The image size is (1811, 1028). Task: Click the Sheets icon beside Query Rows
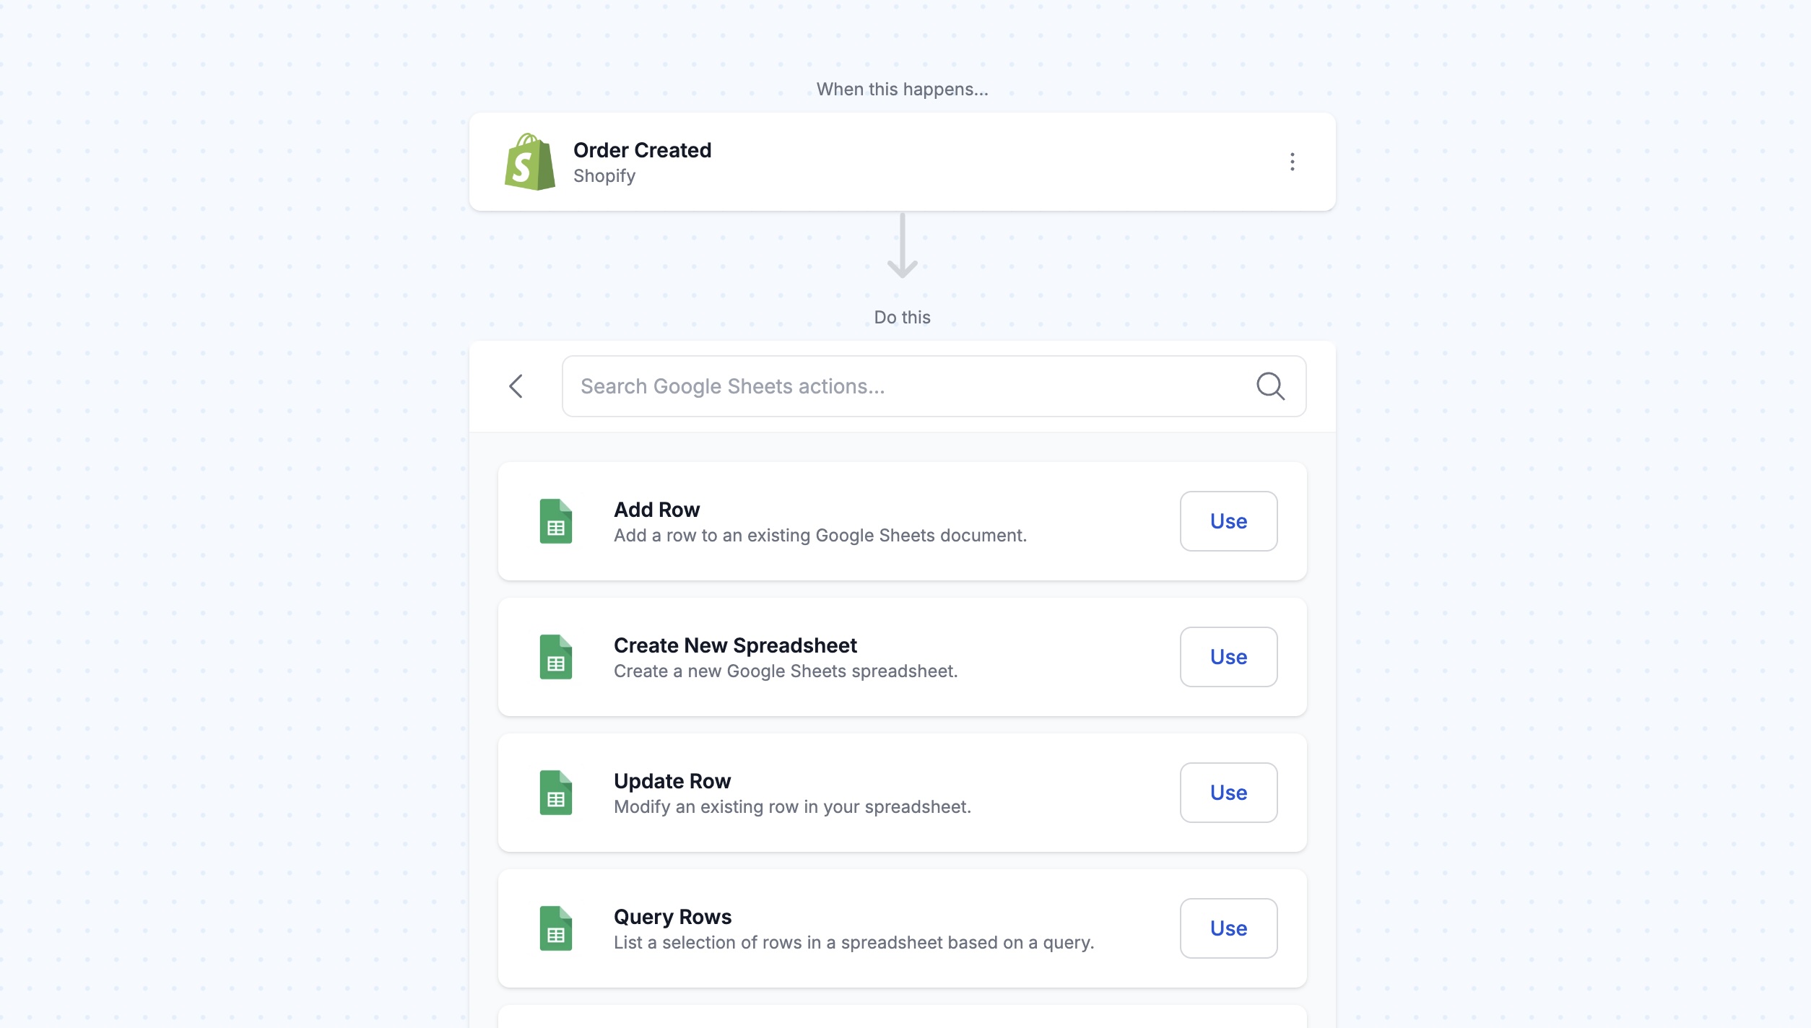[x=556, y=928]
